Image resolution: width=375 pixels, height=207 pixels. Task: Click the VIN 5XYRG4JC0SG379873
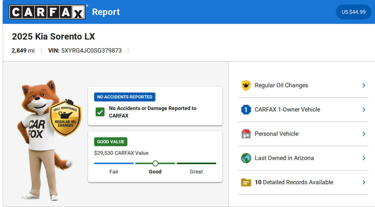[x=85, y=51]
